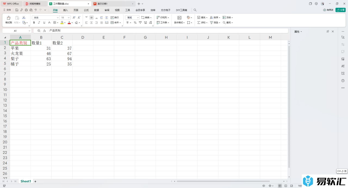Viewport: 348px width, 188px height.
Task: Open the Name Box A1 dropdown arrow
Action: [29, 31]
